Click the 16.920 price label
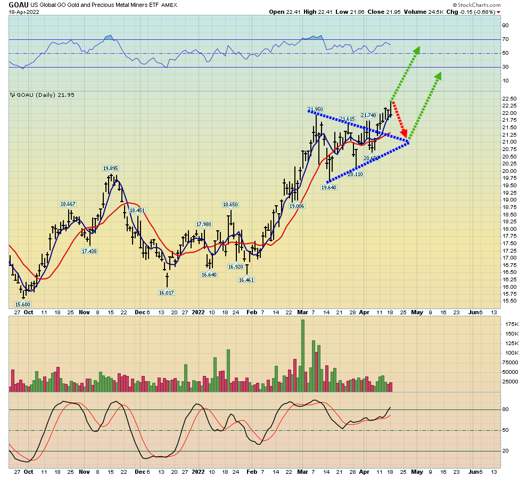 (235, 266)
